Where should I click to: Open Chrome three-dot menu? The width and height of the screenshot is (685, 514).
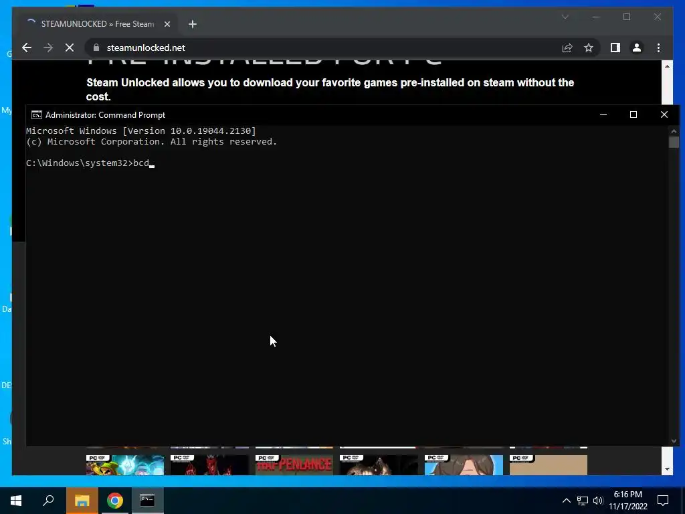(x=658, y=48)
